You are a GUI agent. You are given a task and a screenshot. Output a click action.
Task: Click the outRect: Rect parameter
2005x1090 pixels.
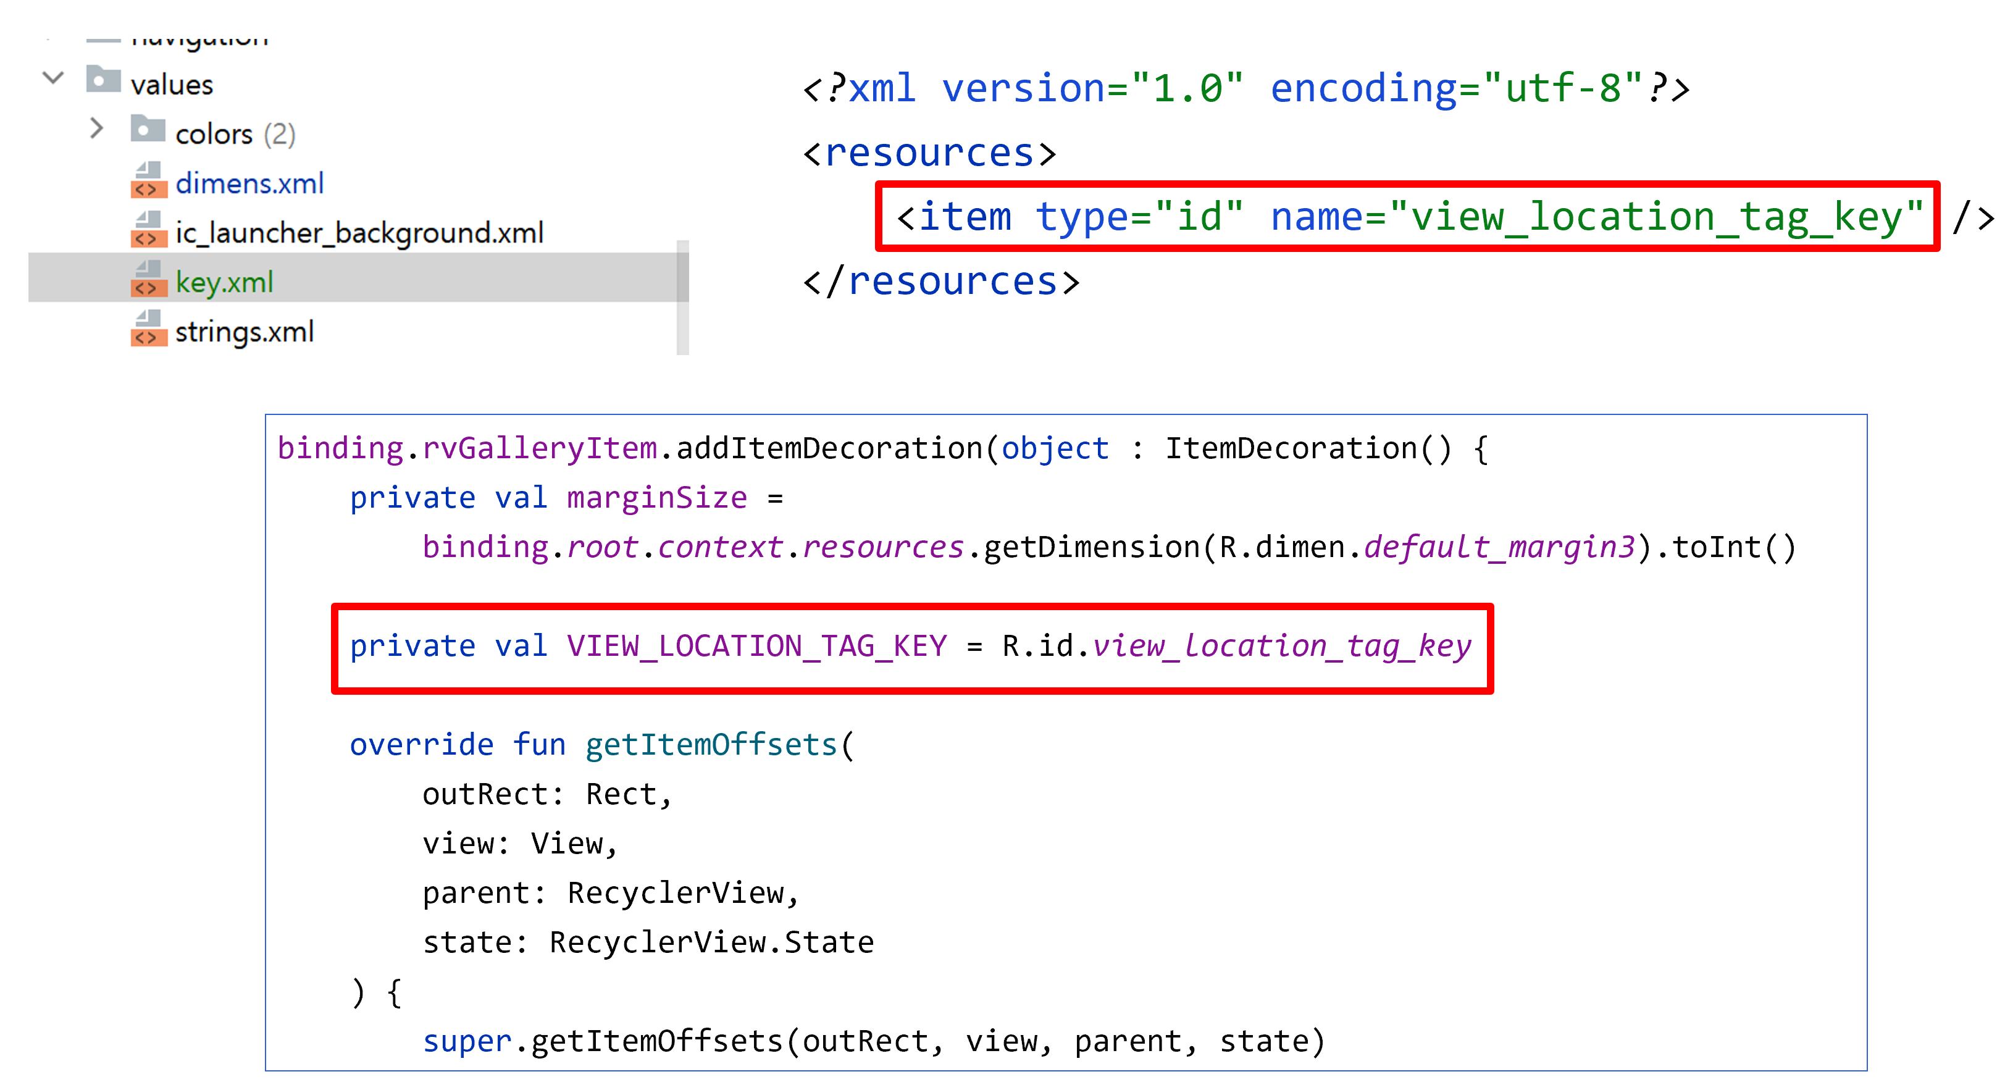[x=546, y=794]
